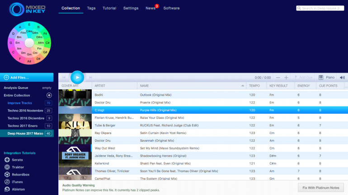Sort by the Artist column header
The image size is (348, 195).
coord(114,86)
